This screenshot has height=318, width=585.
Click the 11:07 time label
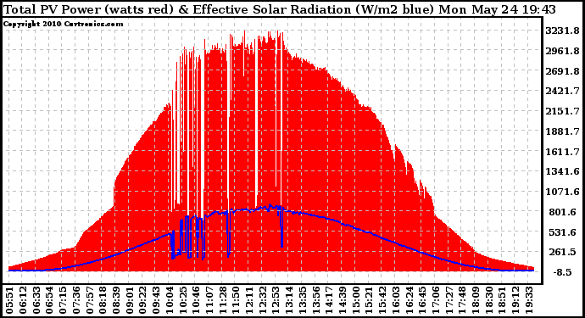click(209, 300)
